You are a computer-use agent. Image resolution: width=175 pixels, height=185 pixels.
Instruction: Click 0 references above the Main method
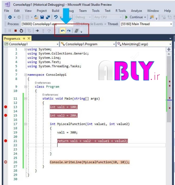tap(50, 95)
